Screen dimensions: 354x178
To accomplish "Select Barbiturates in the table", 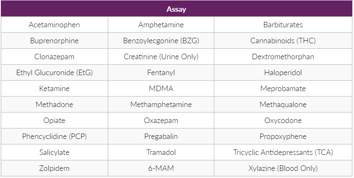I will pos(283,25).
